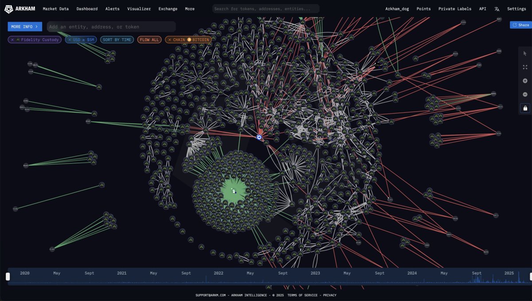Click the left timeline range handle

click(x=8, y=277)
